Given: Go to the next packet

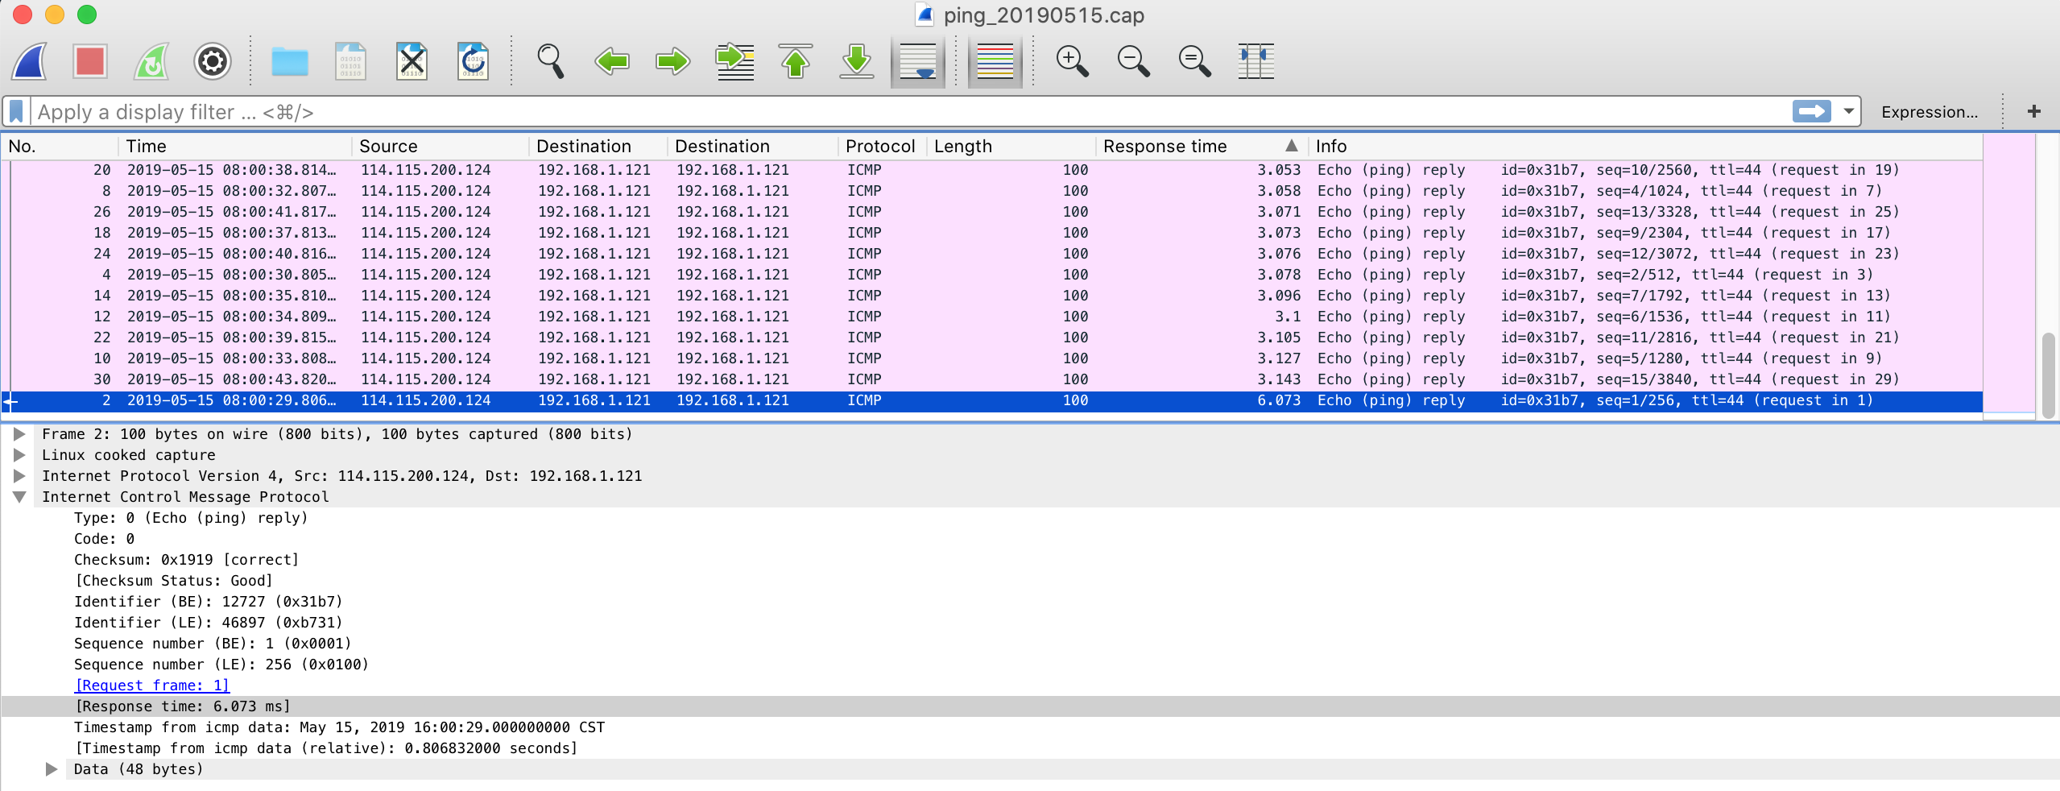Looking at the screenshot, I should click(673, 61).
